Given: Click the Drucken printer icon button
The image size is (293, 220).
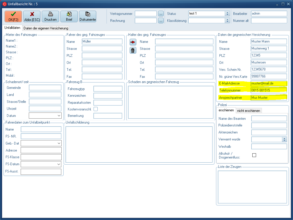Looking at the screenshot, I should coord(50,16).
